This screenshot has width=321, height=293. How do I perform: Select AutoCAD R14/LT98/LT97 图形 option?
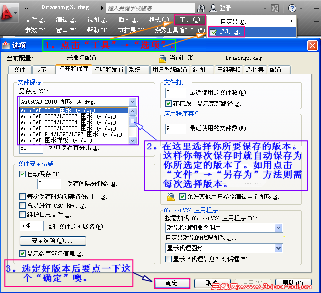click(x=74, y=134)
